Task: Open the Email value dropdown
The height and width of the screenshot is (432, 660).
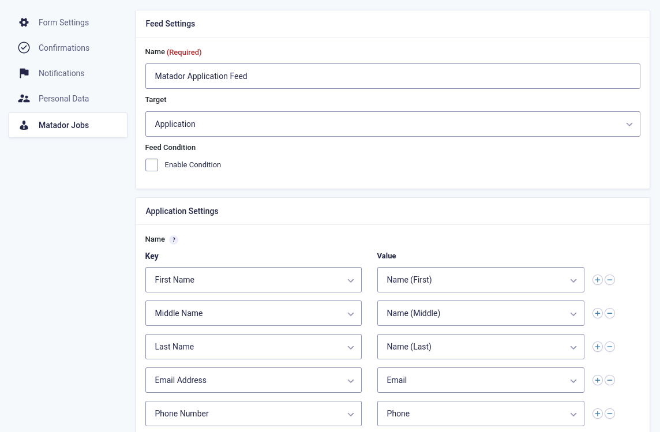Action: coord(481,380)
